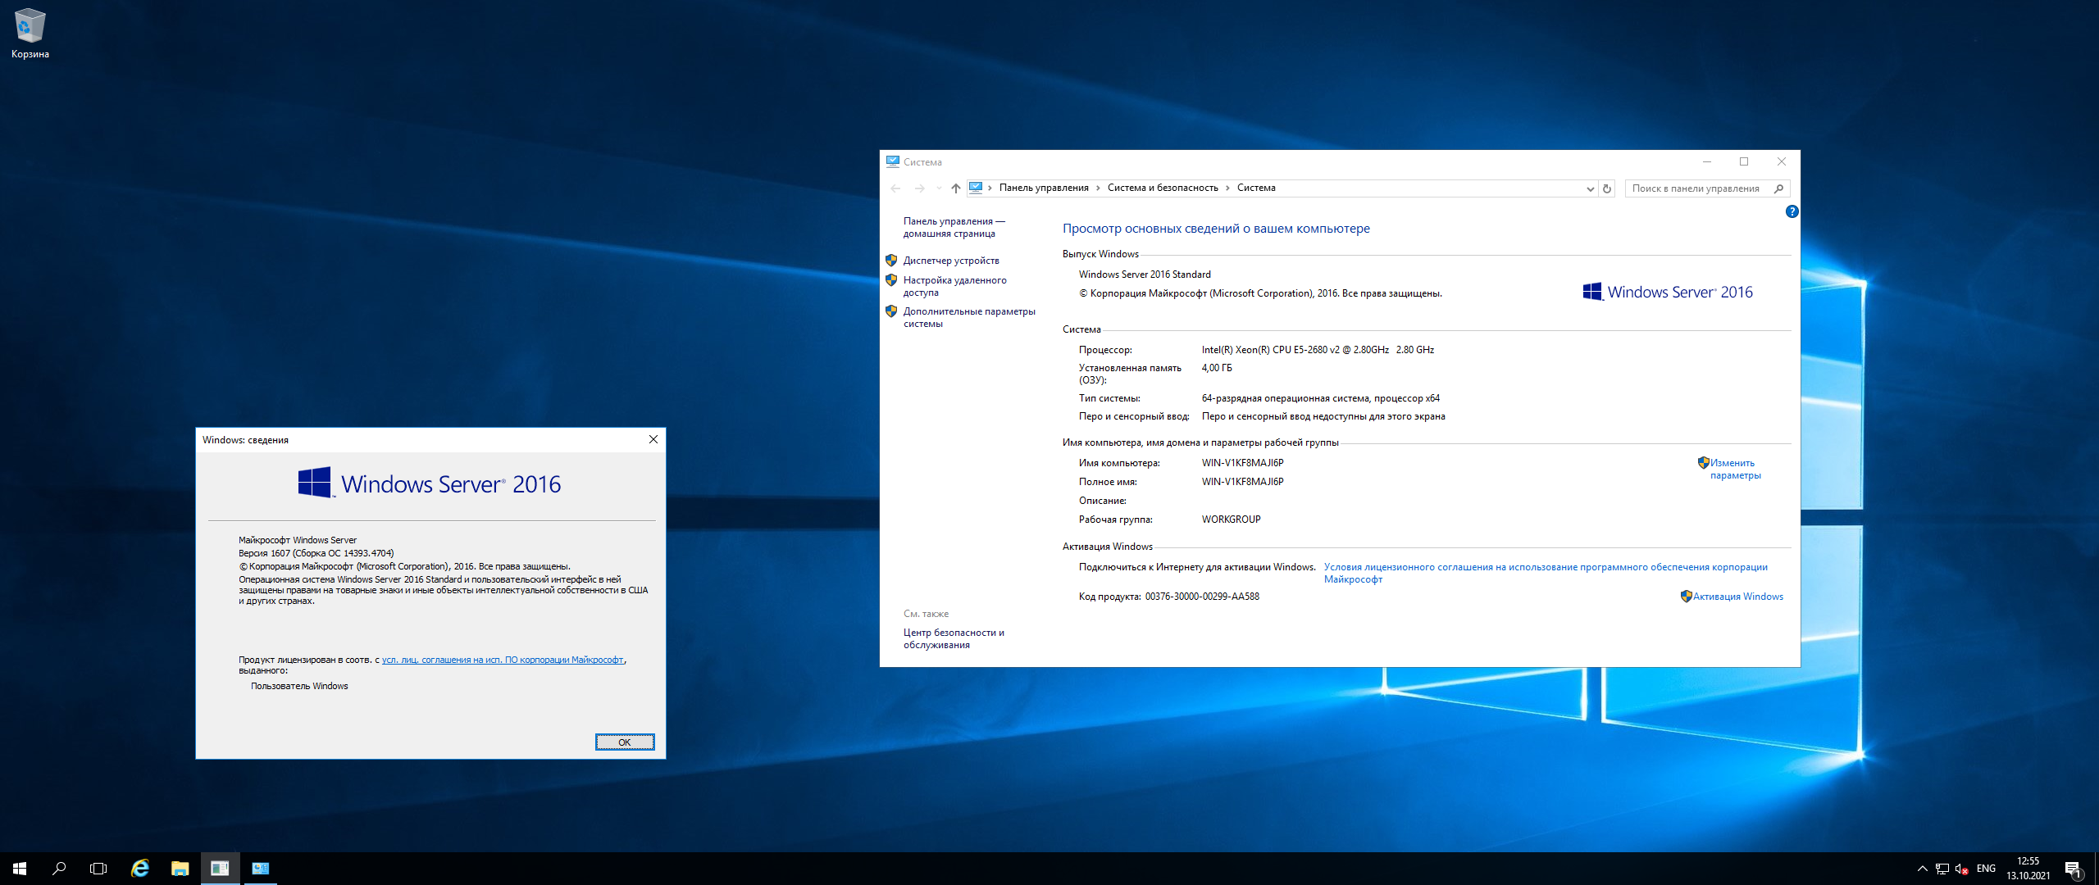Open the Windows Start menu
The width and height of the screenshot is (2099, 885).
[x=20, y=869]
